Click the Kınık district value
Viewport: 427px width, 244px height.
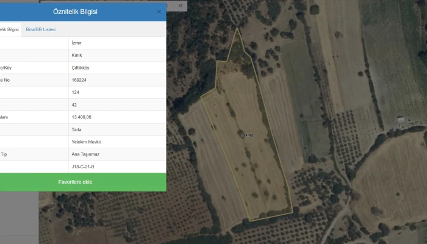(77, 56)
